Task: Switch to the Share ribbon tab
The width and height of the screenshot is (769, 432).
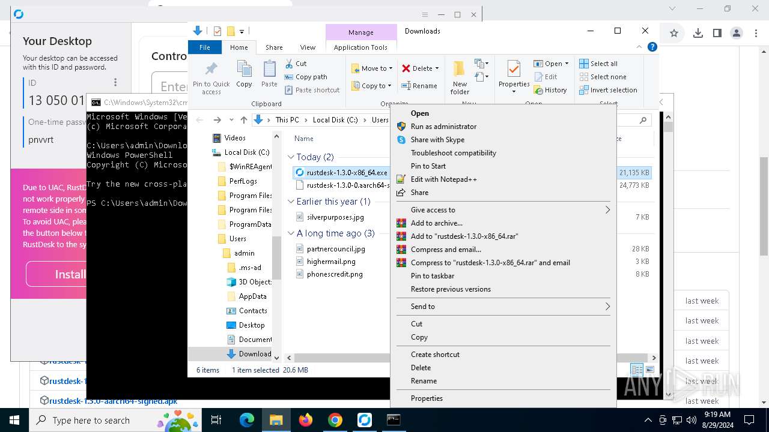Action: click(x=274, y=47)
